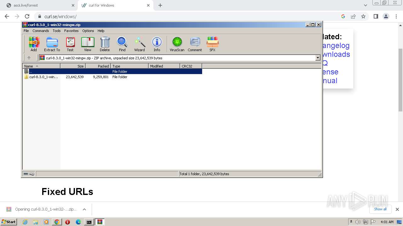Sort by Name column header
This screenshot has width=403, height=226.
point(41,66)
